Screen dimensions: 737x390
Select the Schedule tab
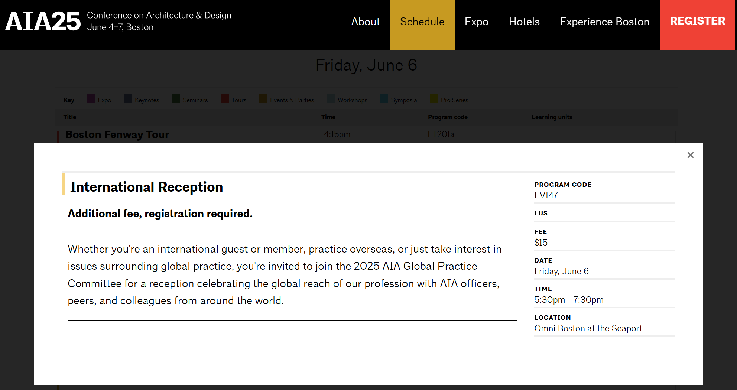coord(422,22)
